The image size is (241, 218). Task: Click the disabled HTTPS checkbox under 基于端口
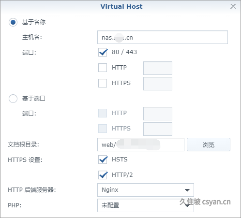click(103, 129)
